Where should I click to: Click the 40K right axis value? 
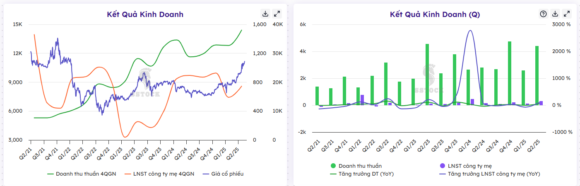tap(278, 24)
